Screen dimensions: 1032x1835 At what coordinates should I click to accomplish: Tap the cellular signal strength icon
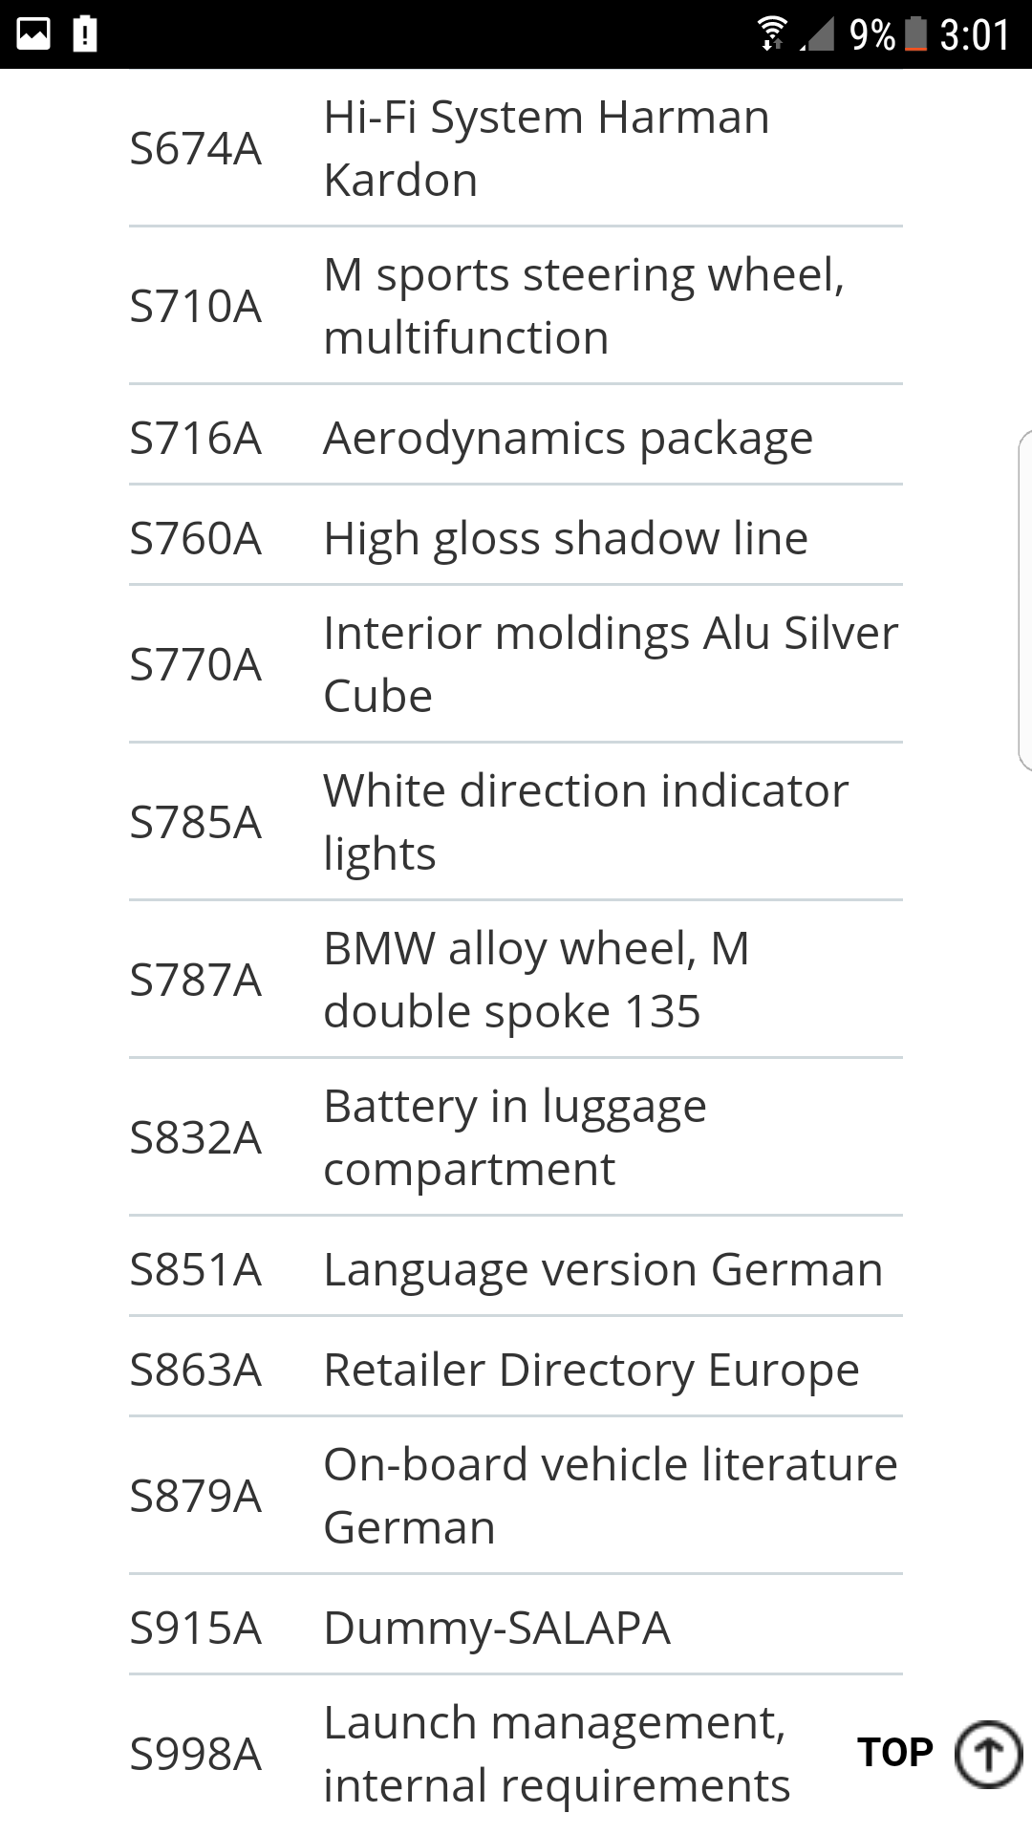click(x=817, y=34)
